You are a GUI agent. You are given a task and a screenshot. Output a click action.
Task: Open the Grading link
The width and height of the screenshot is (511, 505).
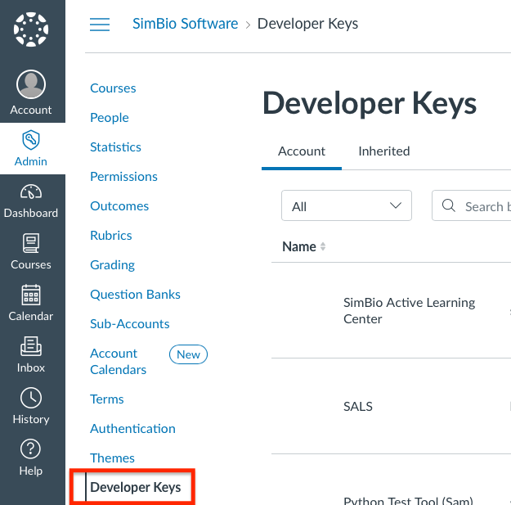tap(112, 265)
